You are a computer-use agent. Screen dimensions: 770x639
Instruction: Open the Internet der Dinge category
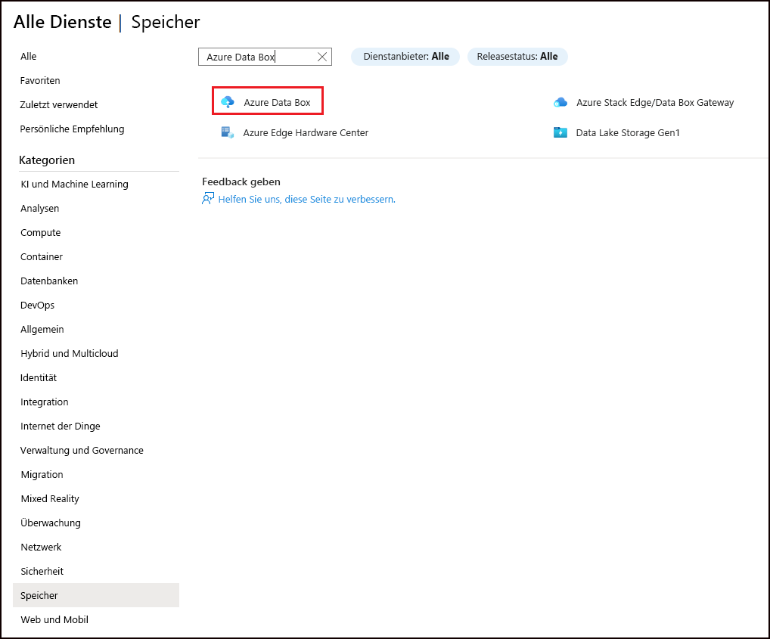[x=61, y=426]
